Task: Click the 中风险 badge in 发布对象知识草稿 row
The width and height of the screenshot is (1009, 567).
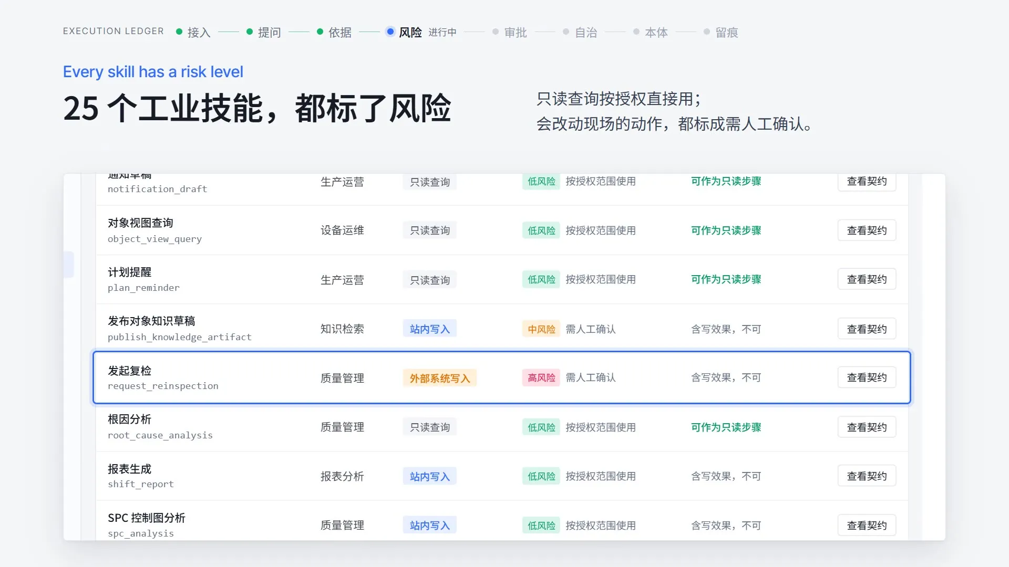Action: pyautogui.click(x=541, y=329)
